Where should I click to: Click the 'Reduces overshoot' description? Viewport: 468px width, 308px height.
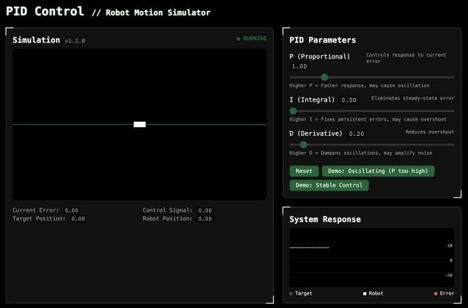[x=430, y=132]
